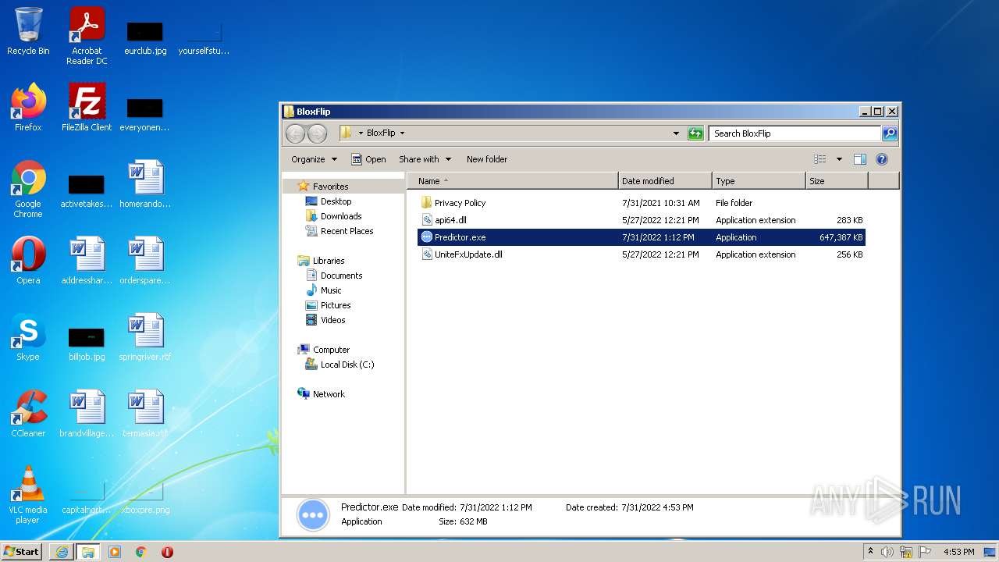Click the change view icon
999x562 pixels.
pos(820,159)
